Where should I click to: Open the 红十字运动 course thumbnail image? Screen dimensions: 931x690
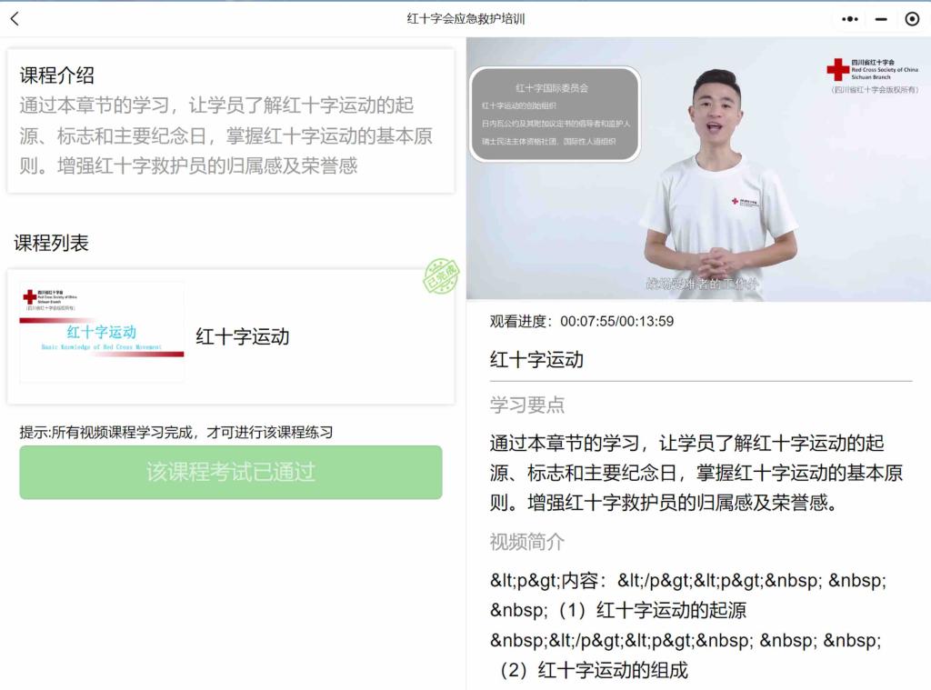coord(102,332)
